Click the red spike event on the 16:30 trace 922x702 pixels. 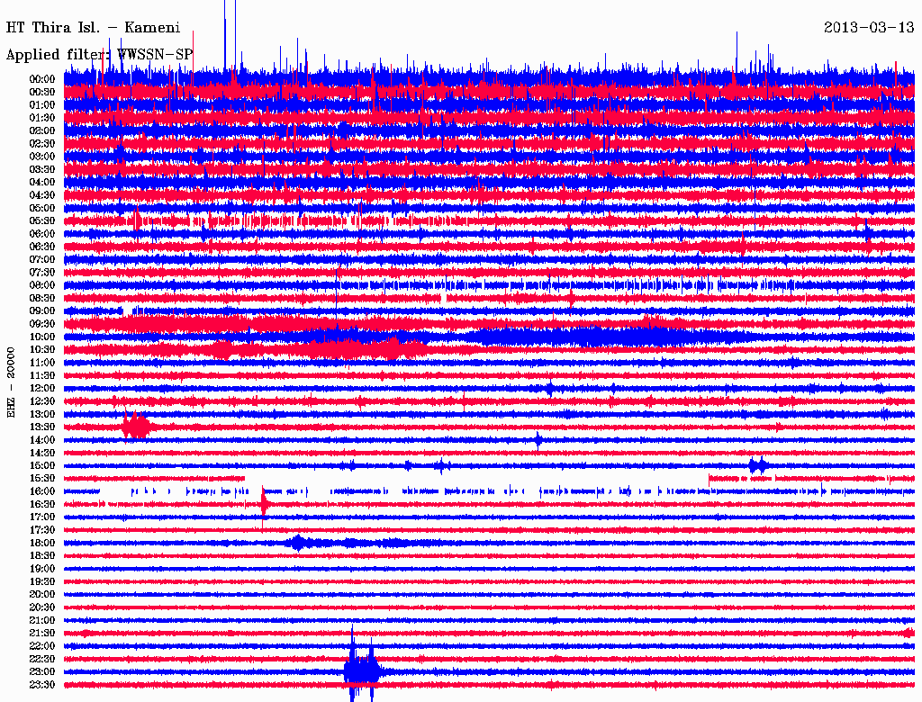(264, 505)
